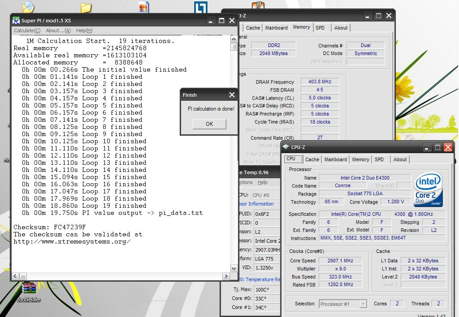Click the Level 2 cache value 2048 KBytes
The width and height of the screenshot is (459, 317).
click(423, 277)
